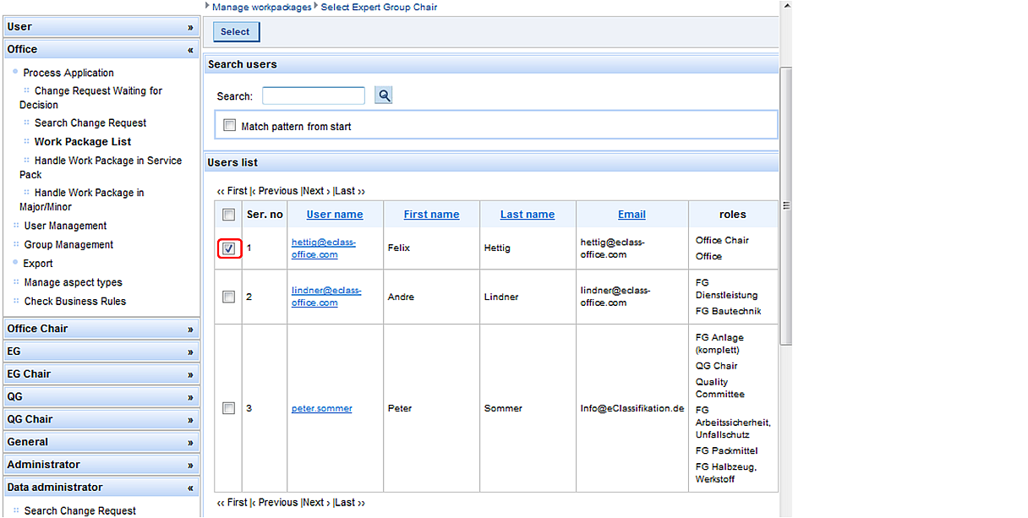1028x518 pixels.
Task: Sort table by Last name column
Action: coord(527,215)
